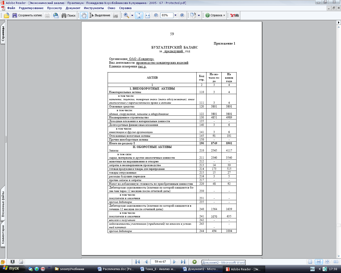Activate the Выделение text selection tool
Image resolution: width=341 pixels, height=273 pixels.
point(100,15)
